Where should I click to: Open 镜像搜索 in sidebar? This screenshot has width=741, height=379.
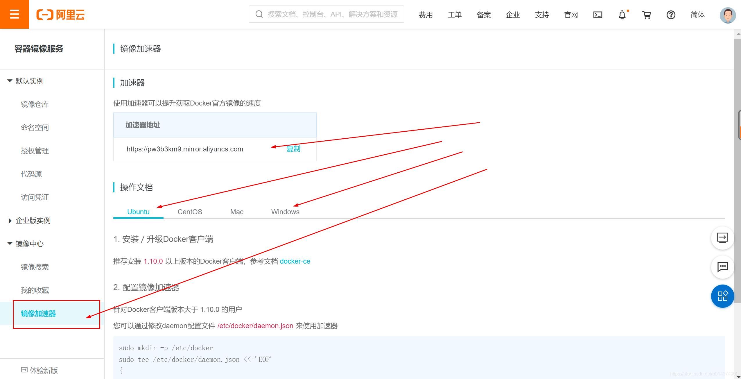[35, 267]
